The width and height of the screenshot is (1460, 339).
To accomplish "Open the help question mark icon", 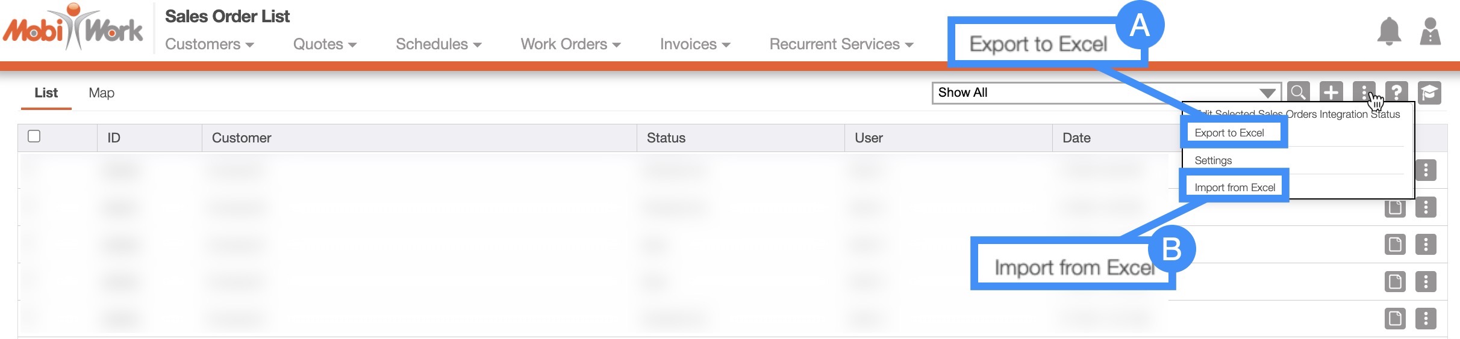I will [x=1397, y=93].
